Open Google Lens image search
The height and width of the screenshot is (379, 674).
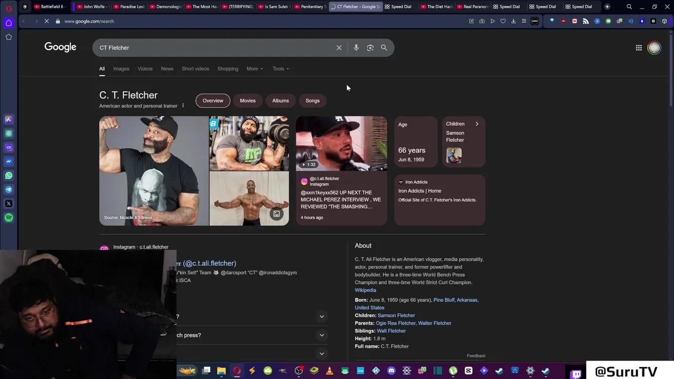point(370,48)
